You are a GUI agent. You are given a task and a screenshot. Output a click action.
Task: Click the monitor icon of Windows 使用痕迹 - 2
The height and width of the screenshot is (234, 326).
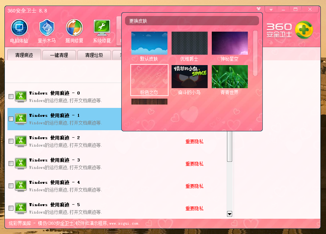[x=21, y=141]
